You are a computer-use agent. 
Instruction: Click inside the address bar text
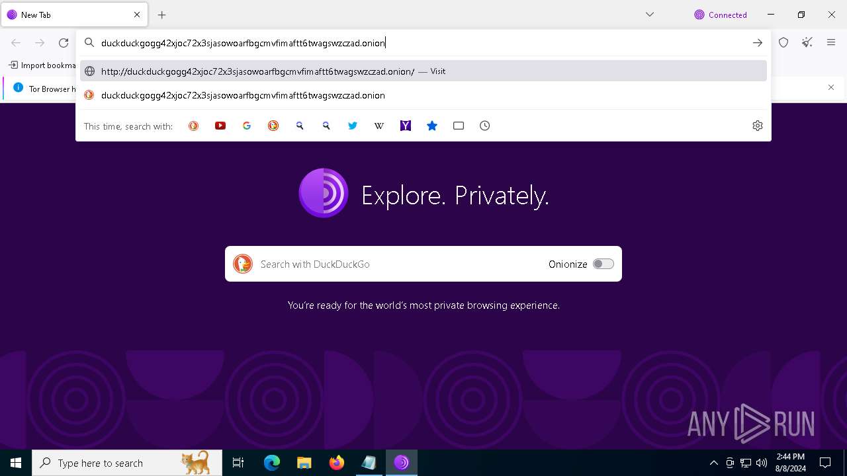[x=243, y=43]
